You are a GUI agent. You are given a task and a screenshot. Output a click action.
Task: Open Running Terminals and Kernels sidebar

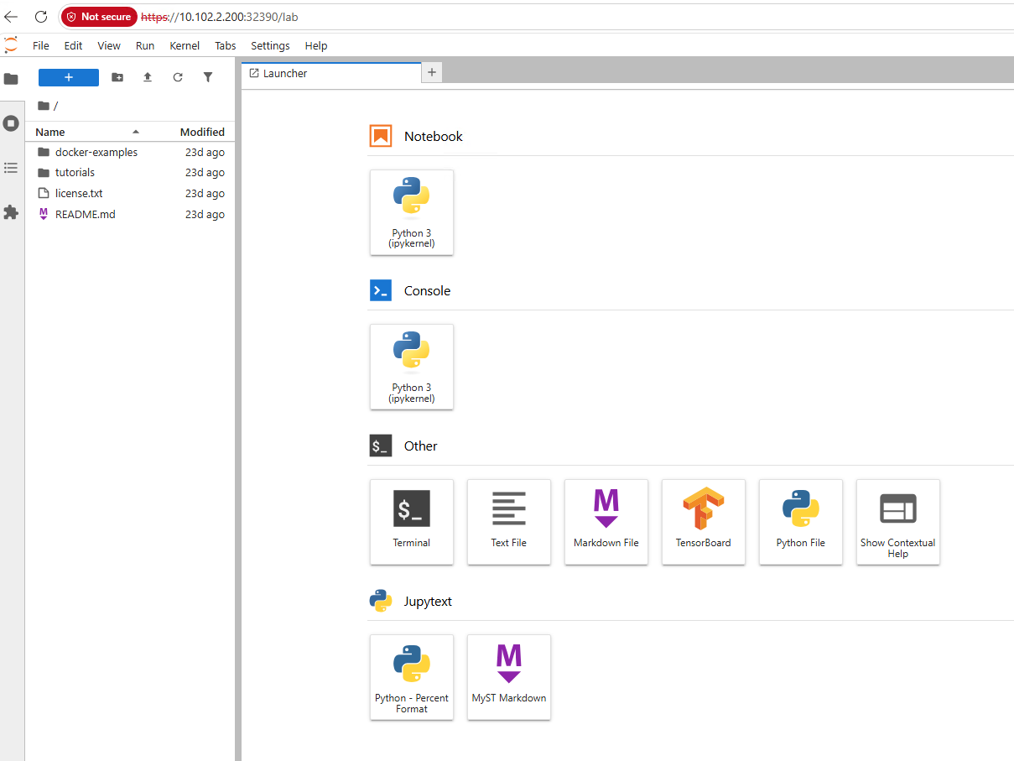click(x=11, y=123)
